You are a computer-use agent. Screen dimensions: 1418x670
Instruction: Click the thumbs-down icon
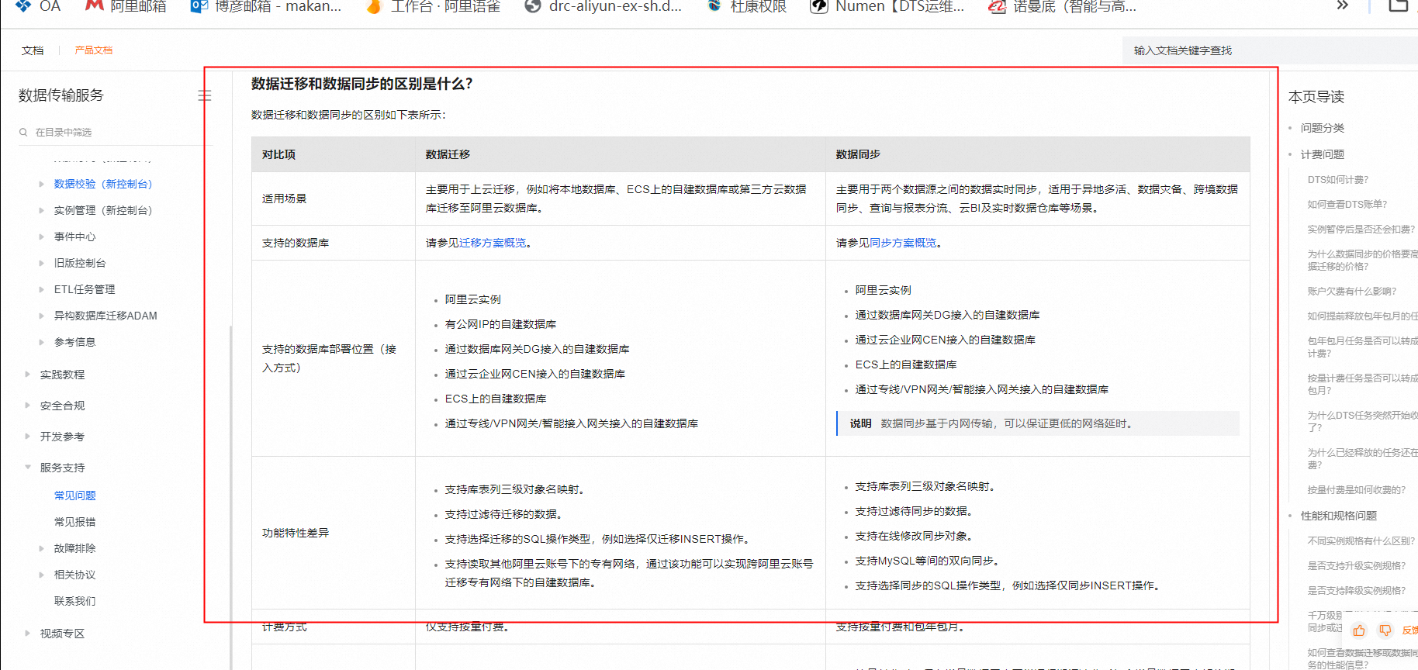coord(1385,630)
